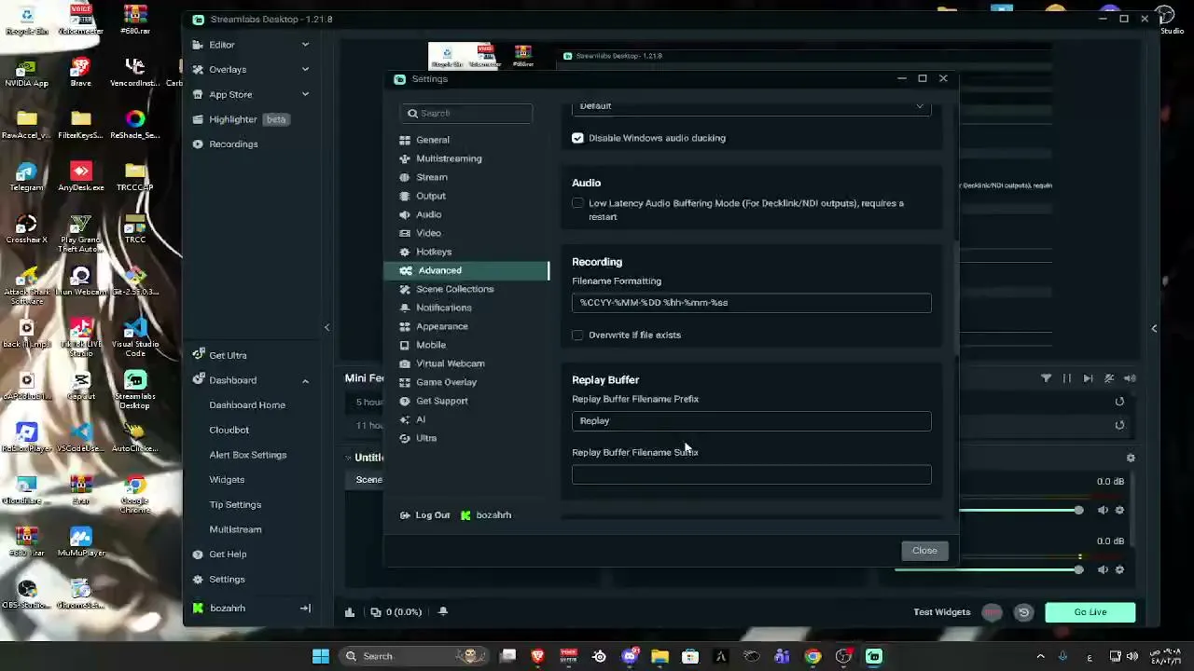Screen dimensions: 1194x671
Task: Select the Output settings icon
Action: 405,196
